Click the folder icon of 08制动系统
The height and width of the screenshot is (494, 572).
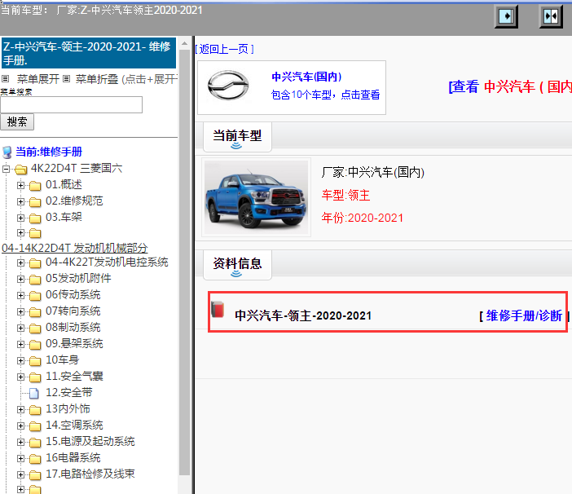[x=35, y=329]
